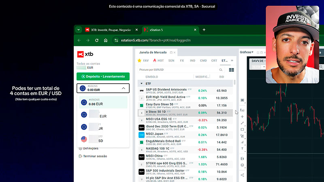
Task: Reload the xStation page
Action: 97,40
